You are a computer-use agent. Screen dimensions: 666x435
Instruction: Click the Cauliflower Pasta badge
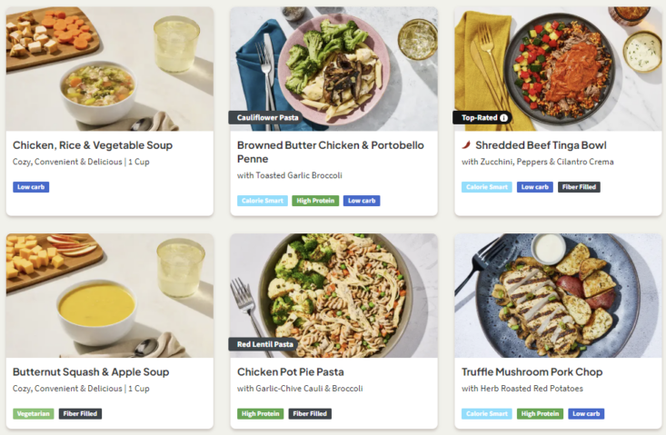267,118
